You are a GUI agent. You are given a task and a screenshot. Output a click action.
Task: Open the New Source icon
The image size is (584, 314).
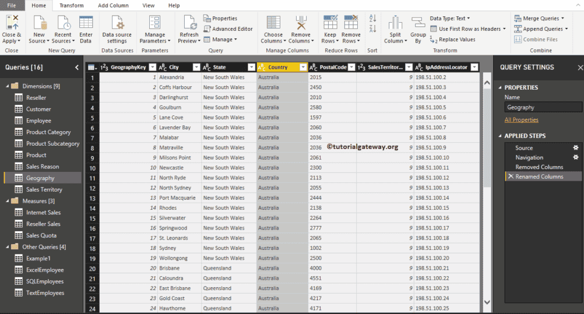(39, 22)
